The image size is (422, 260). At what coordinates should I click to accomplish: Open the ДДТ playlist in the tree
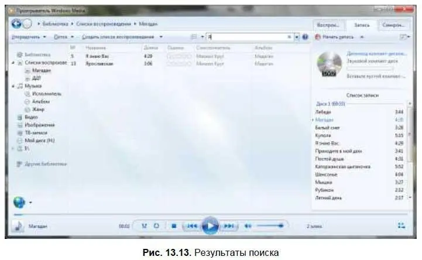coord(36,78)
